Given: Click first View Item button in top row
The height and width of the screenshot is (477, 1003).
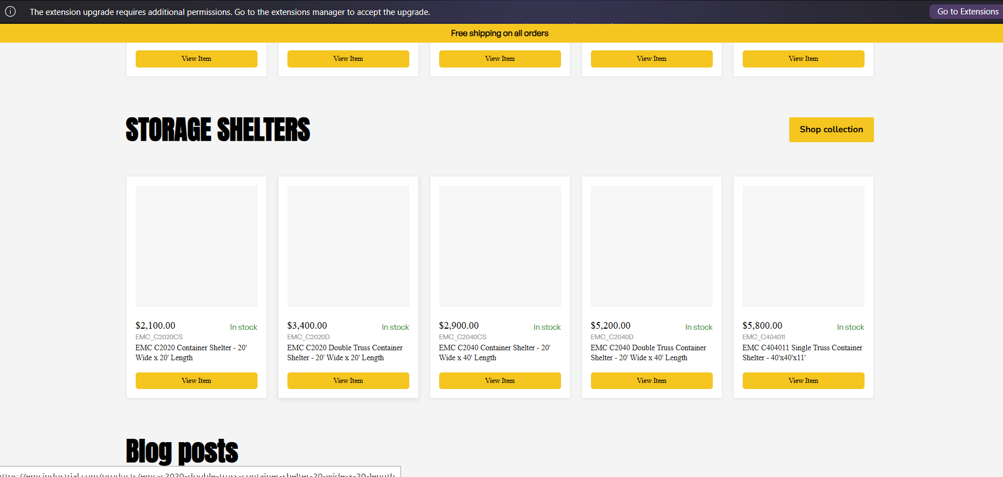Looking at the screenshot, I should (x=197, y=59).
